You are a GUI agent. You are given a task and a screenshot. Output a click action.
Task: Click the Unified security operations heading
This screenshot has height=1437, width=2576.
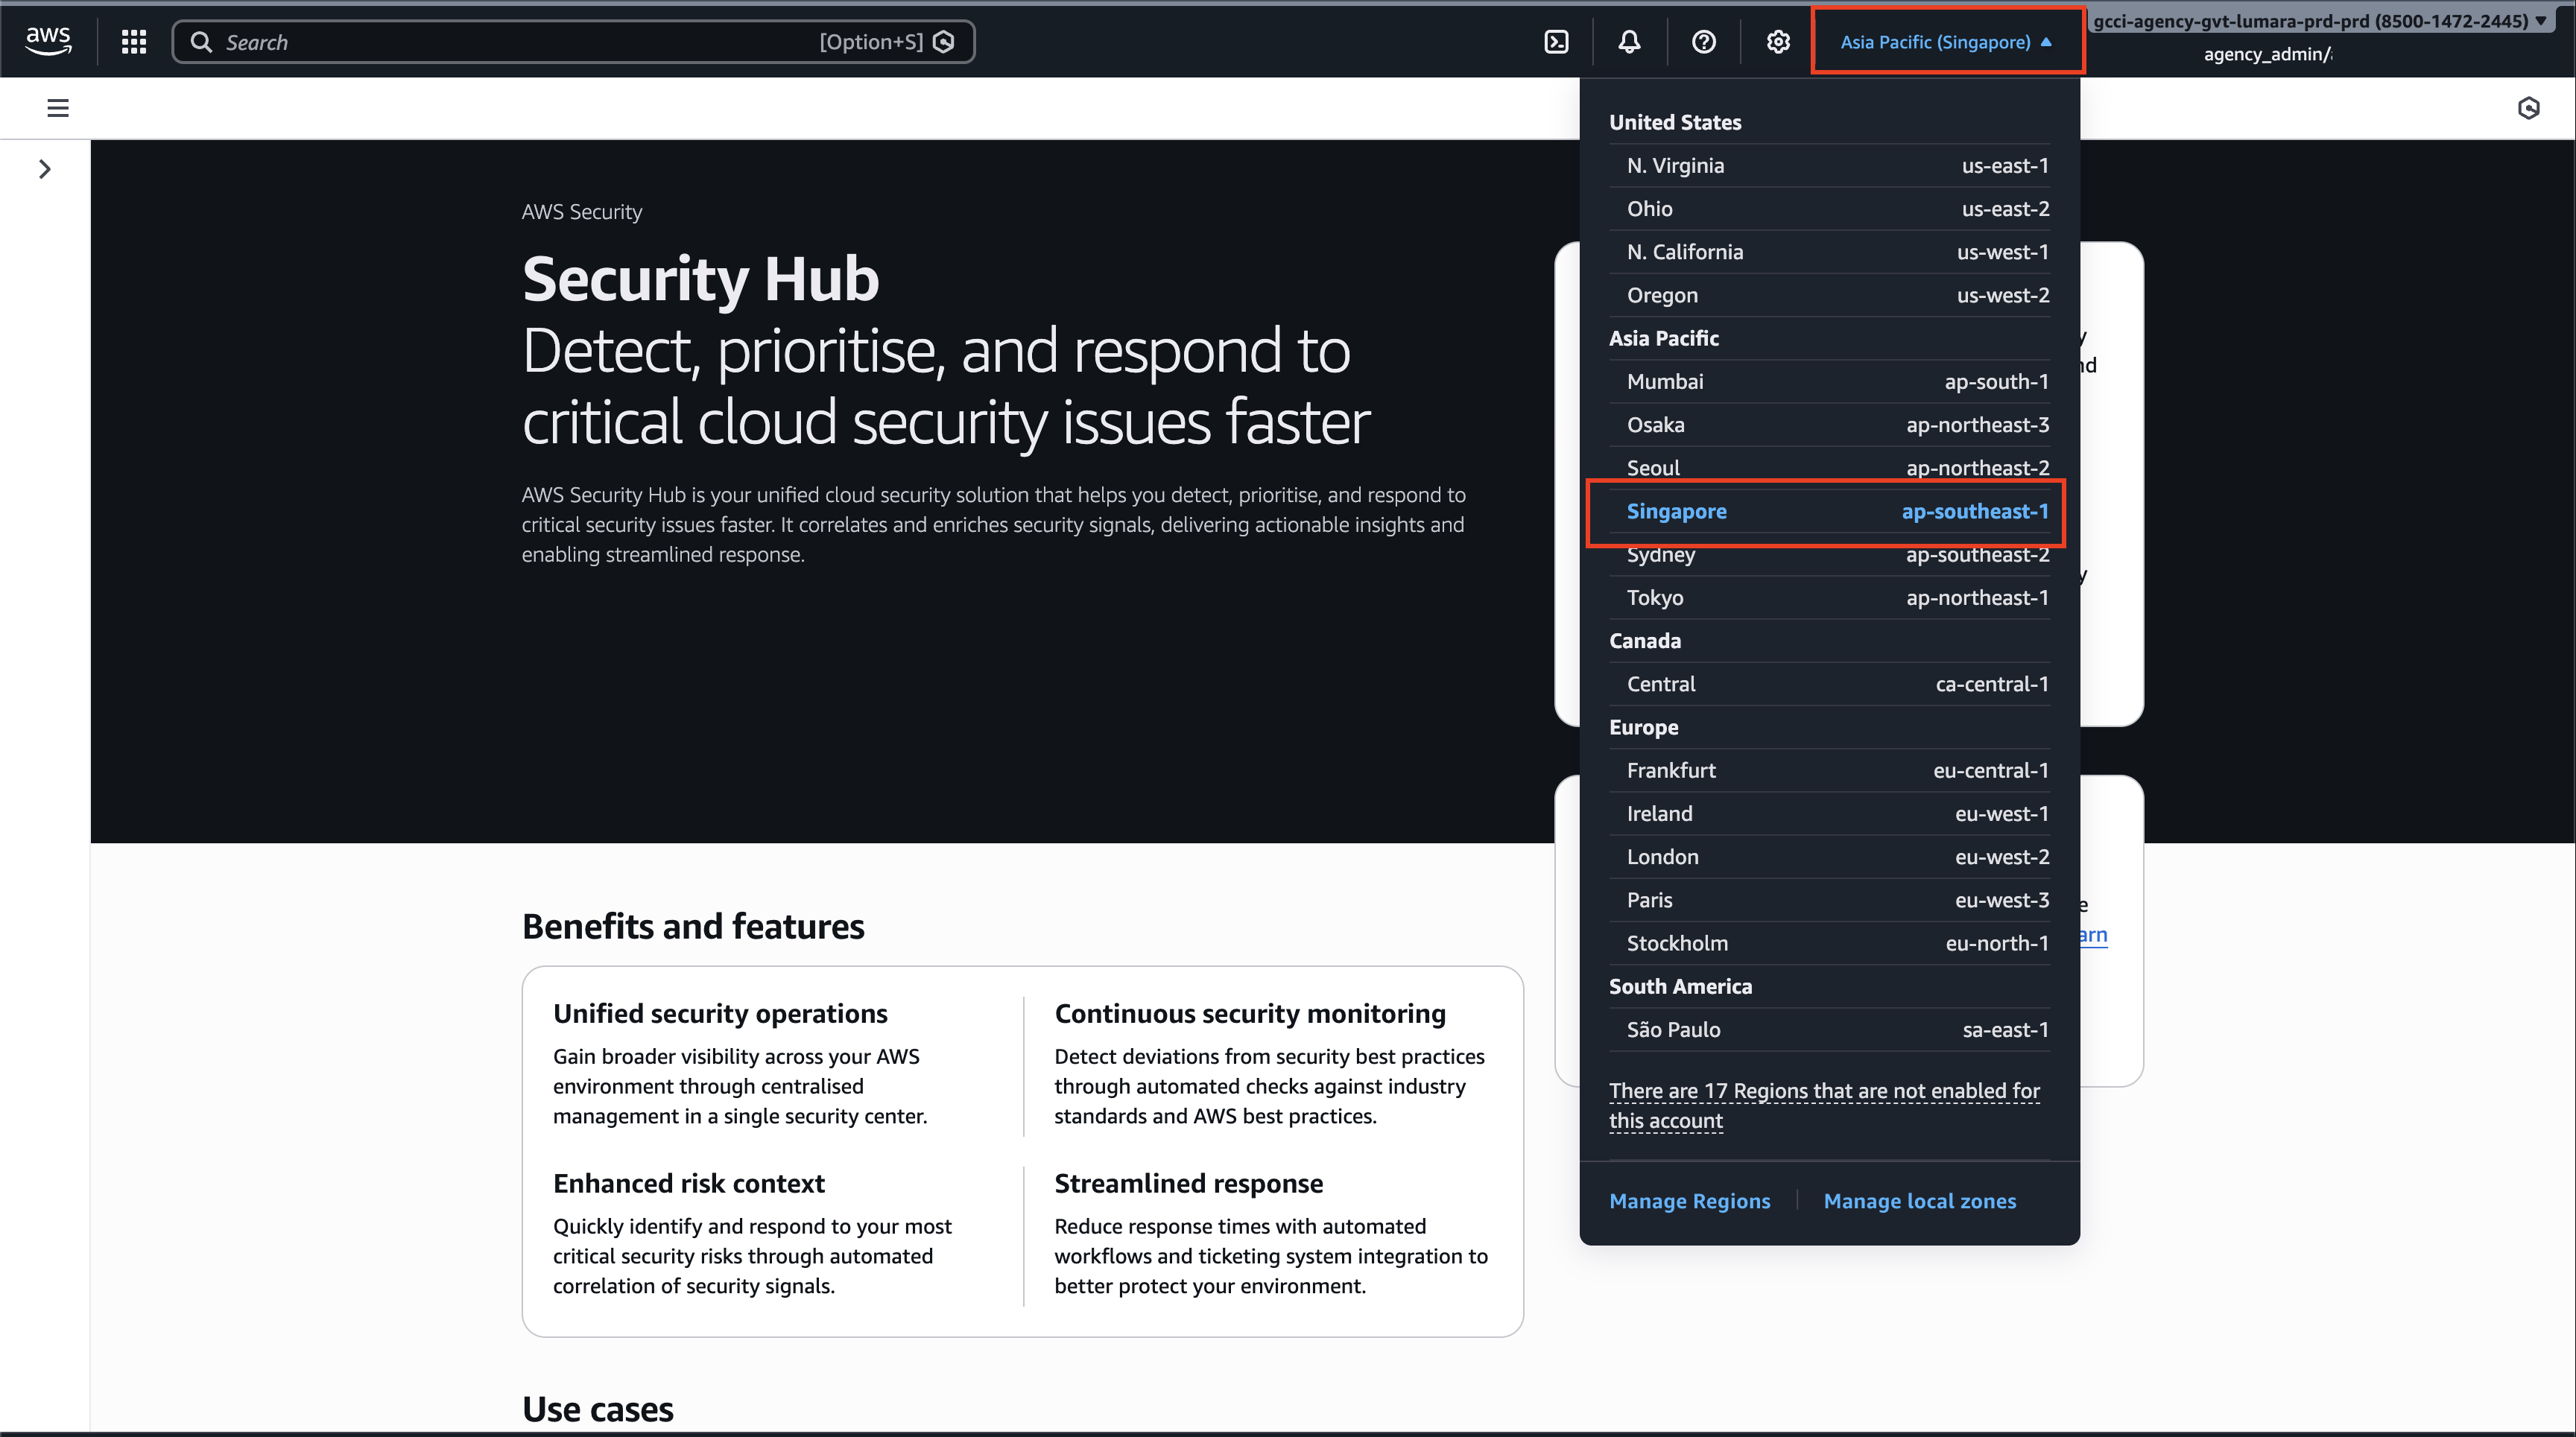tap(720, 1013)
